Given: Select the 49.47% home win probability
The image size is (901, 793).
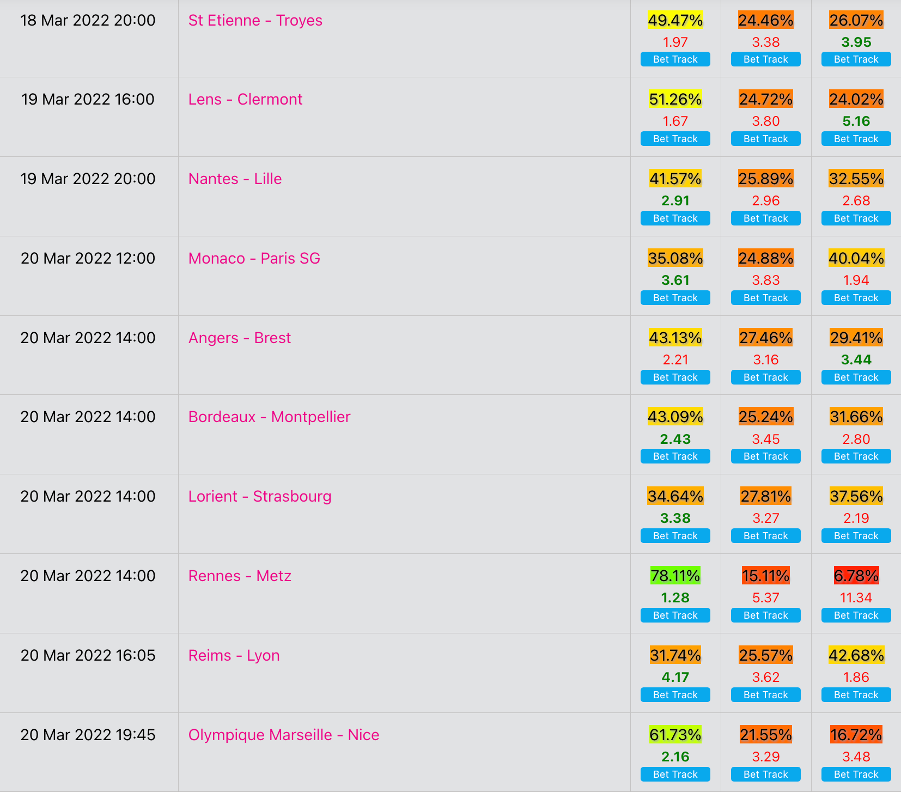Looking at the screenshot, I should tap(675, 21).
